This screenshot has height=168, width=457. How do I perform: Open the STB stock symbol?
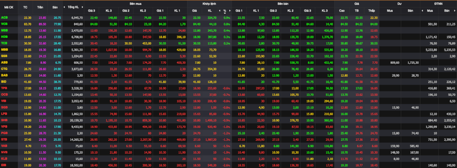point(4,139)
